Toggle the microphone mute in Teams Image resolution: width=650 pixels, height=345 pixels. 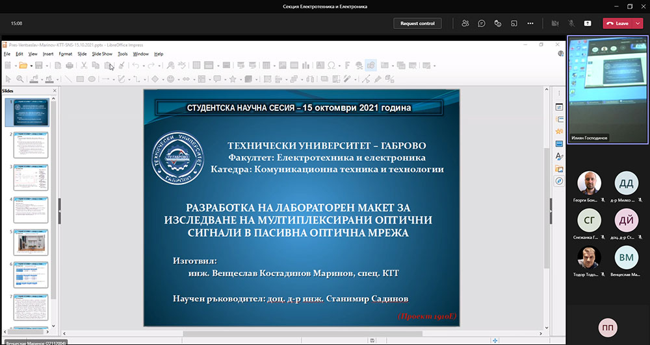coord(571,23)
